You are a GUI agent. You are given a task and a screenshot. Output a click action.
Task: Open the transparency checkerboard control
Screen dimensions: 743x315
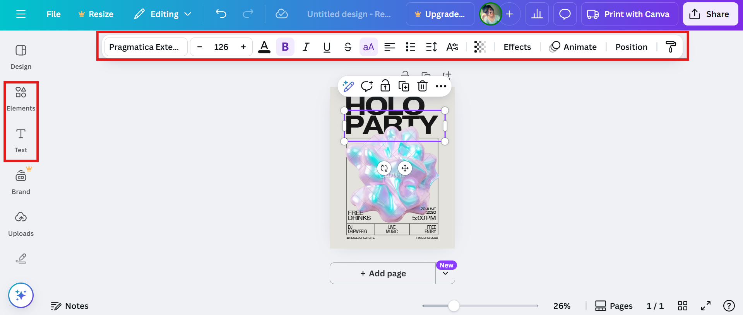[480, 47]
